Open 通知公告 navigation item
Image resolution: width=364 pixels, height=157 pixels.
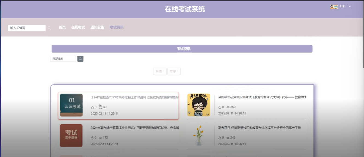pos(97,27)
